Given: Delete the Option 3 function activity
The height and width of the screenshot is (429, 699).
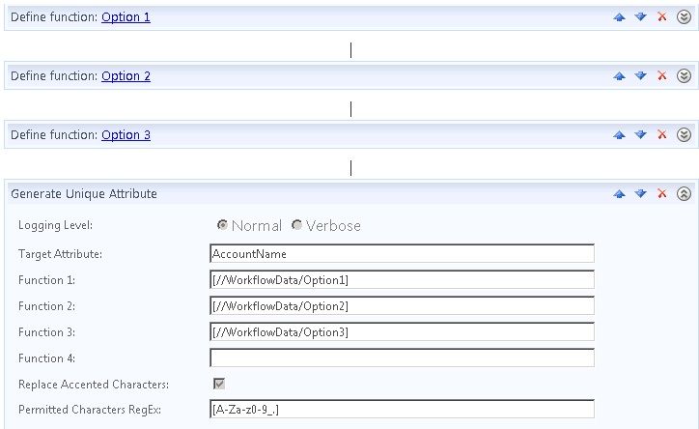Looking at the screenshot, I should point(662,134).
